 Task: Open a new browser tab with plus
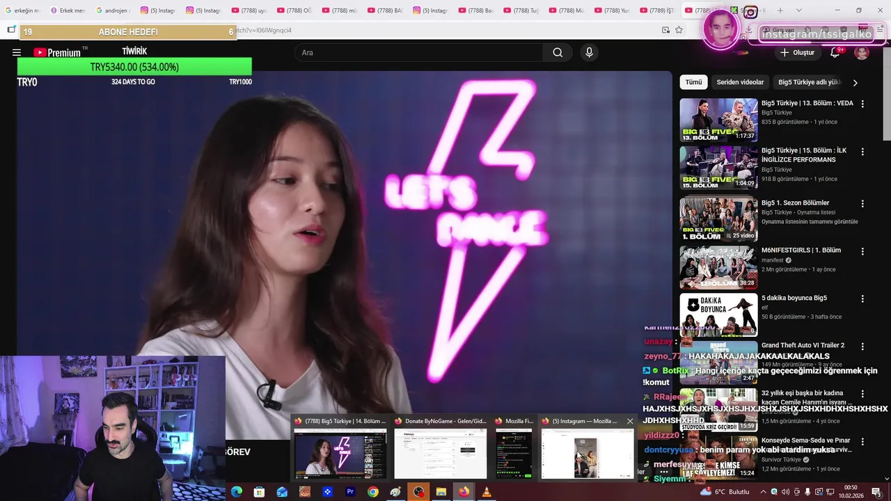(780, 10)
